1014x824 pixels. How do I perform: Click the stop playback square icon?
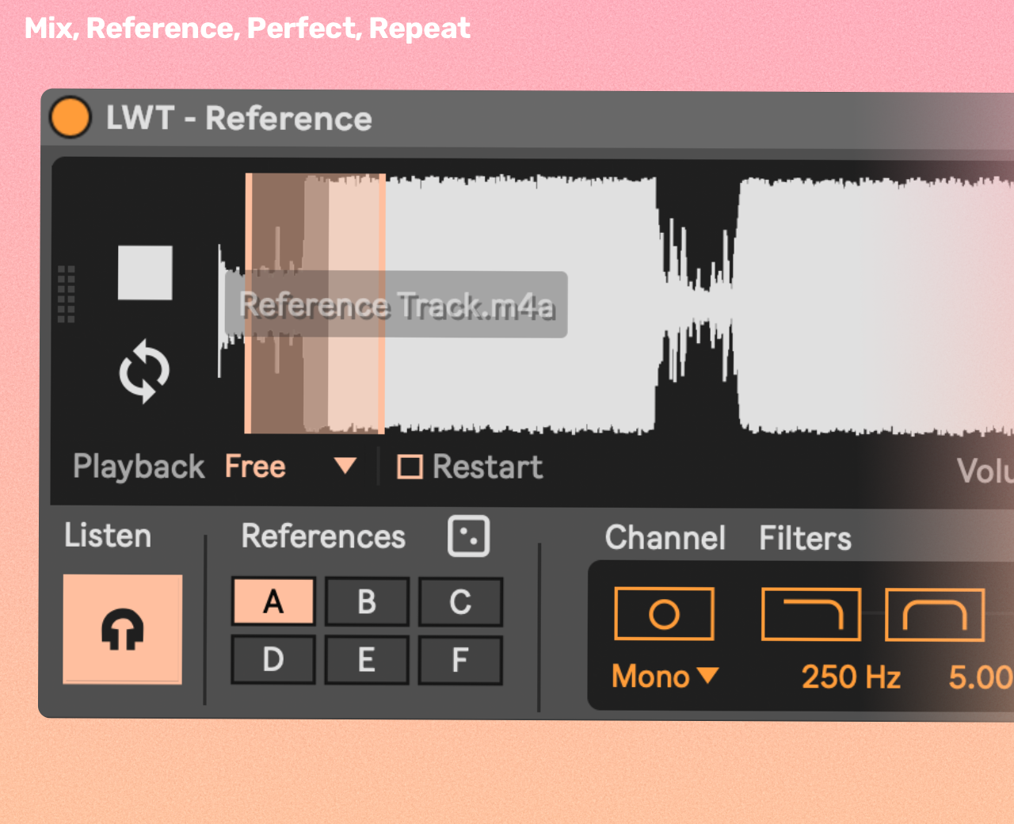click(145, 273)
